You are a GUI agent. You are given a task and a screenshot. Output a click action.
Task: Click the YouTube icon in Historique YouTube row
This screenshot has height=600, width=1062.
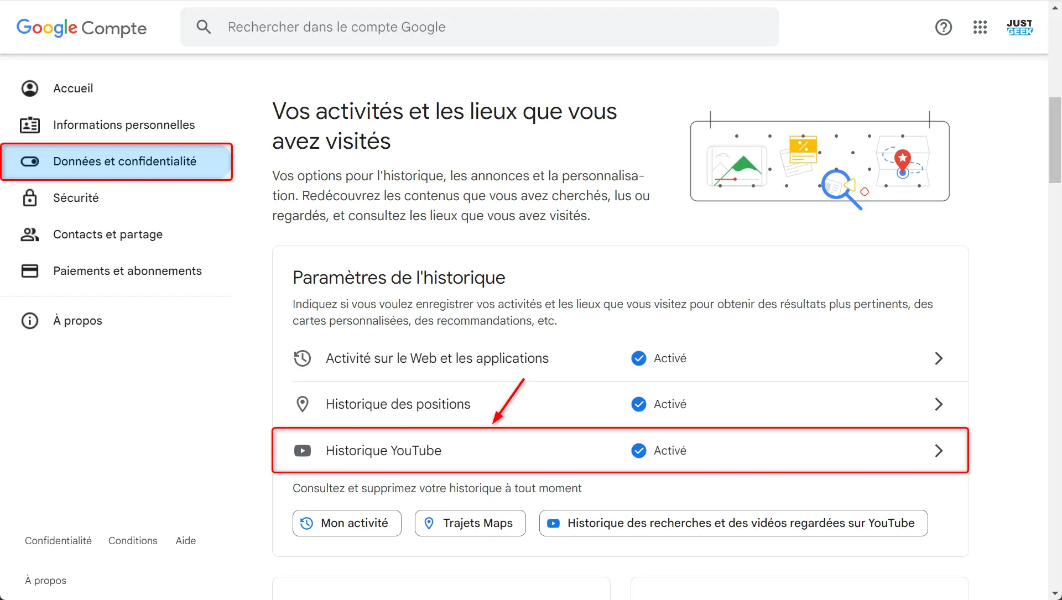tap(303, 451)
